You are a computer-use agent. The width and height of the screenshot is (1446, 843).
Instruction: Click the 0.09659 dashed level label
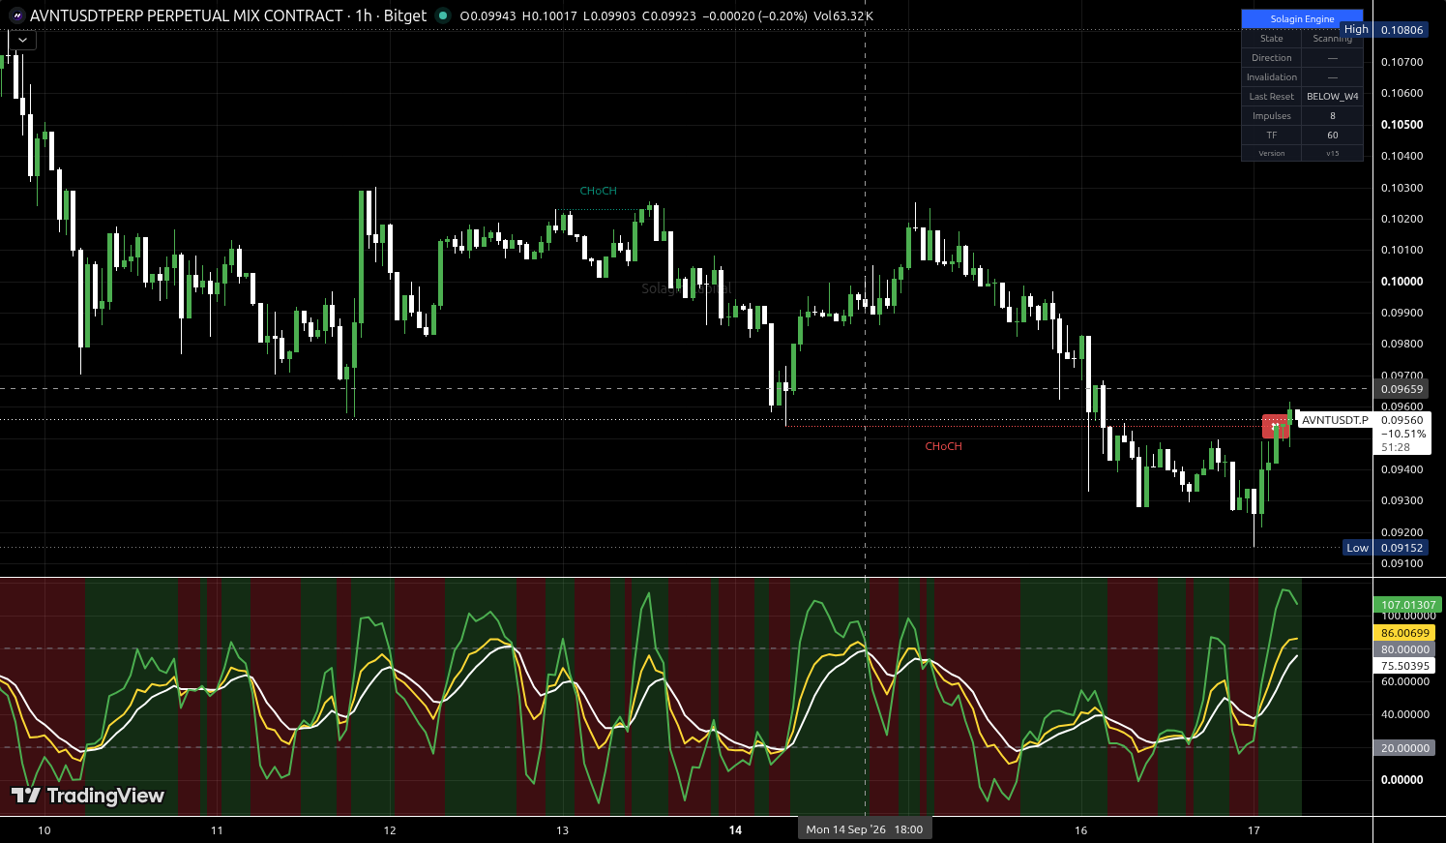click(x=1402, y=389)
